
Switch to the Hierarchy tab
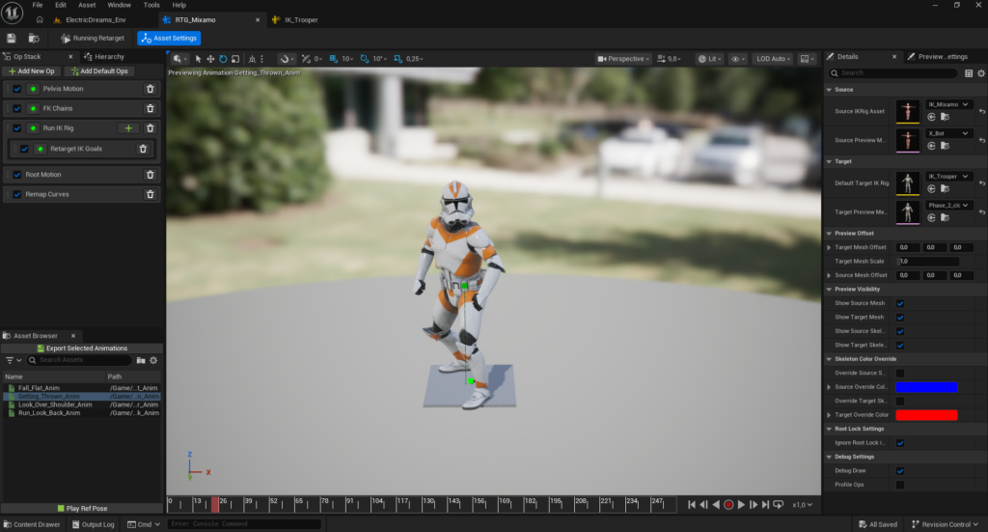pyautogui.click(x=104, y=57)
